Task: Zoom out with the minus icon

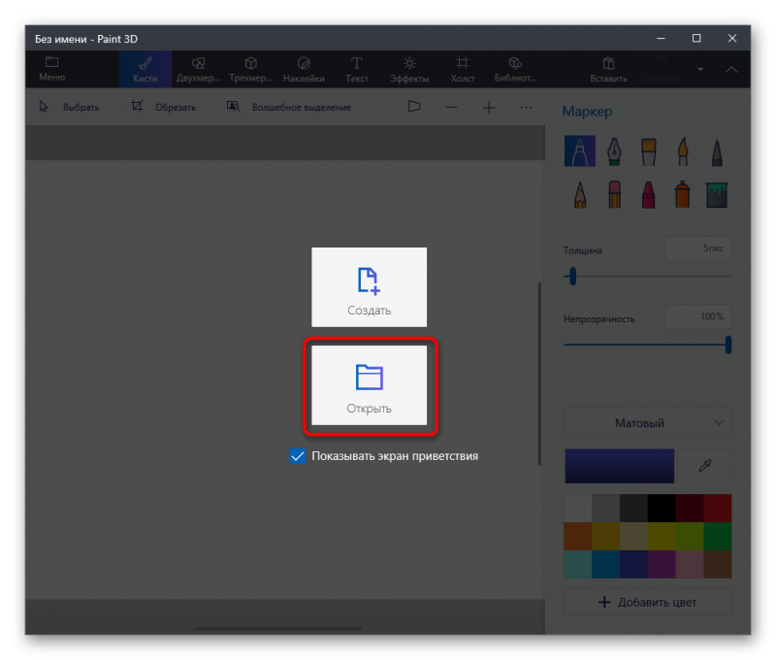Action: coord(451,107)
